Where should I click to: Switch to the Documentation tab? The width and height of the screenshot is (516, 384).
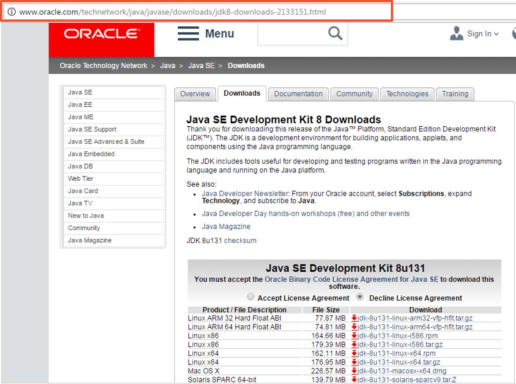(x=298, y=94)
